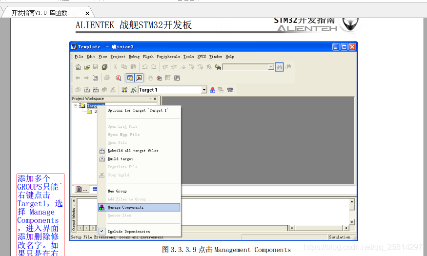Toggle Include Dependencies in context menu
427x256 pixels.
click(139, 232)
